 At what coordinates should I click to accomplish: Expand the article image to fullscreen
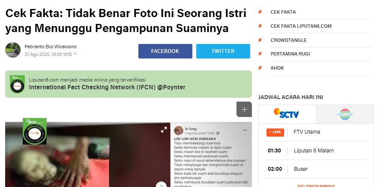pyautogui.click(x=164, y=130)
